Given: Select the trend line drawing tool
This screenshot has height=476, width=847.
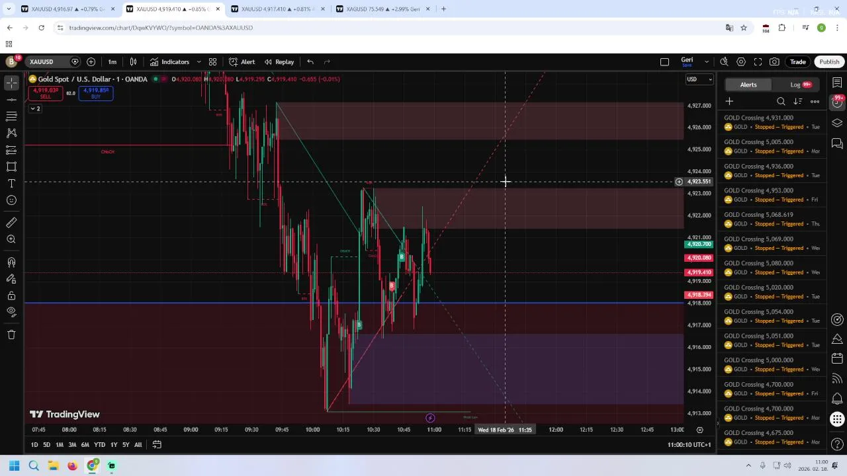Looking at the screenshot, I should point(11,99).
